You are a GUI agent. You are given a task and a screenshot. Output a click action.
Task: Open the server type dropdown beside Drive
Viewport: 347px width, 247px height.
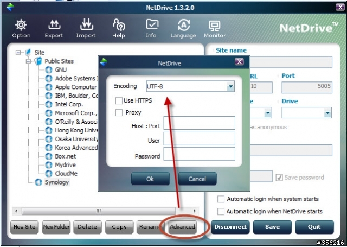point(268,113)
